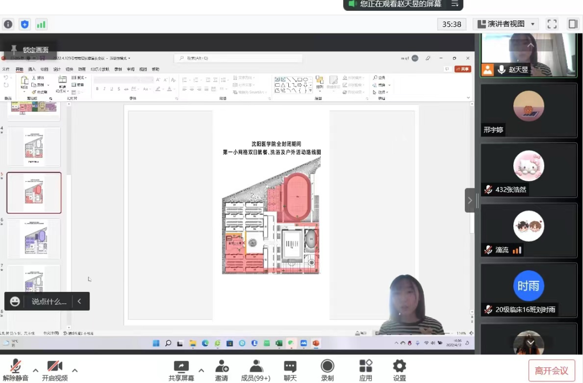This screenshot has width=583, height=383.
Task: Open Settings (设置) gear
Action: click(399, 370)
